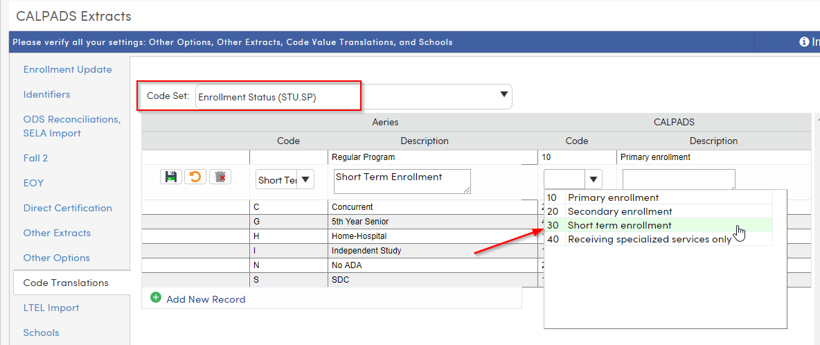Open ODS Reconciliations, SELA Import tab
The image size is (820, 345).
click(72, 127)
